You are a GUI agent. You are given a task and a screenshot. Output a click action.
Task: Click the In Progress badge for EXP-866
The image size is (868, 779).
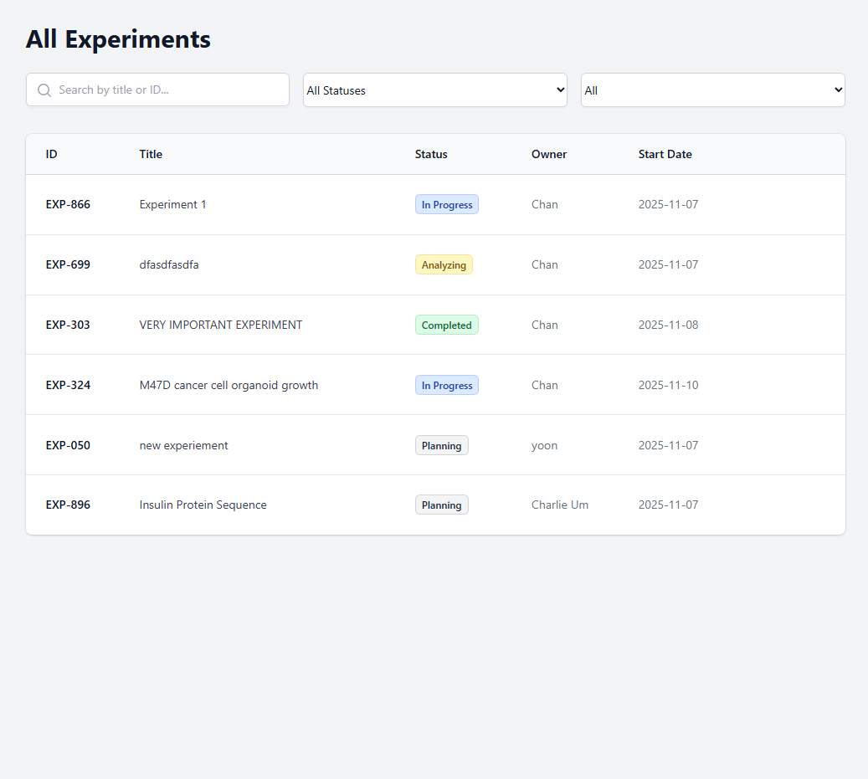tap(446, 204)
